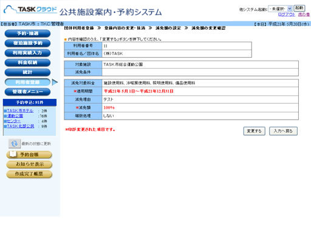Viewport: 311px width, 233px height.
Task: Click the TASK市ホテル link
Action: [20, 110]
